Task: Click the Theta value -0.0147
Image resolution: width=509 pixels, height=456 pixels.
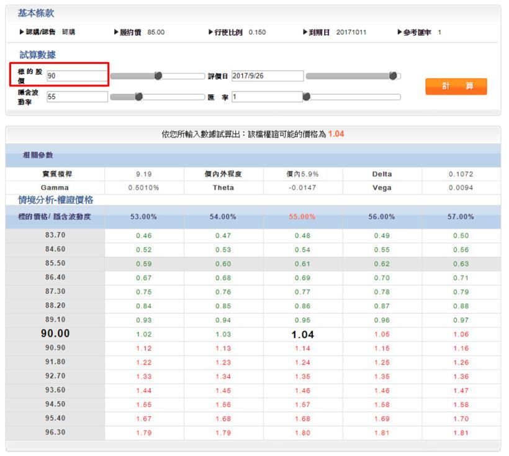Action: 302,188
